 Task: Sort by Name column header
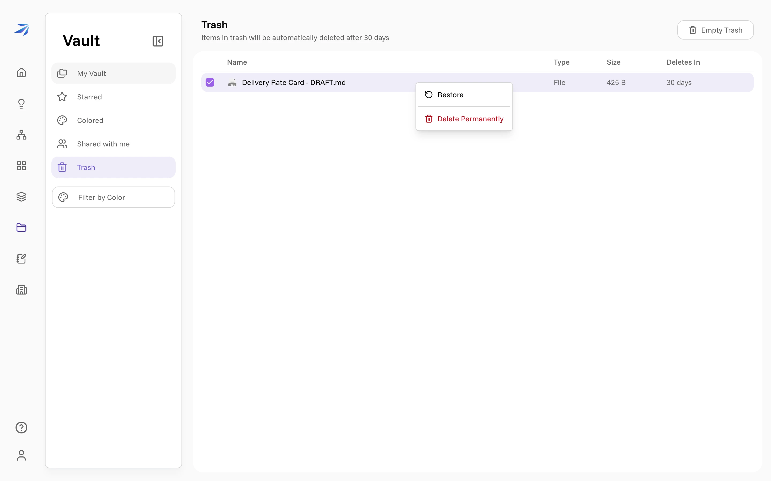(237, 62)
